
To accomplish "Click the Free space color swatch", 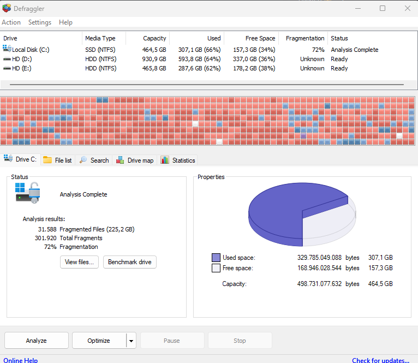I will tap(216, 268).
